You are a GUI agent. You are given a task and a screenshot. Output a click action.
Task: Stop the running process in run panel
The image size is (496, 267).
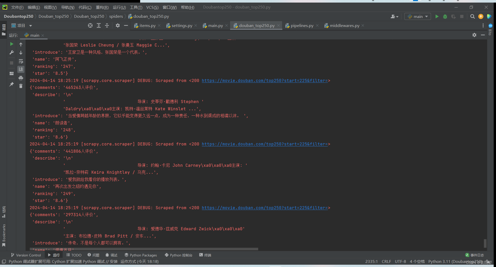[12, 63]
